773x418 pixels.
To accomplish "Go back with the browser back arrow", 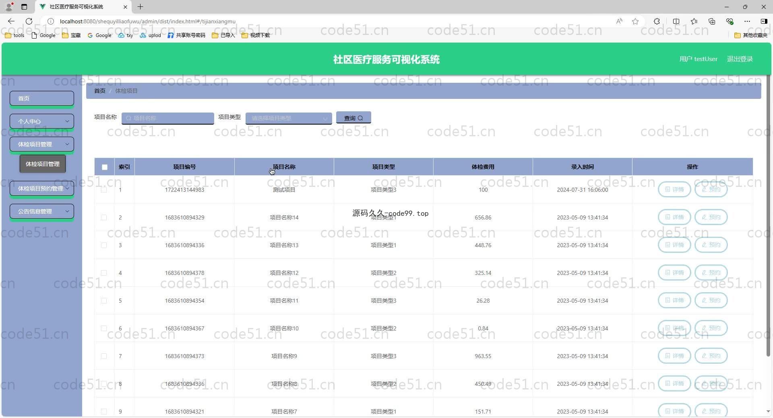I will 11,21.
